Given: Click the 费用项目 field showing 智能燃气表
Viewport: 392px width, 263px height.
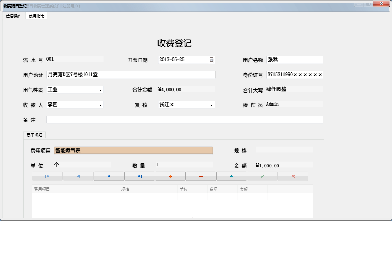Looking at the screenshot, I should 134,150.
